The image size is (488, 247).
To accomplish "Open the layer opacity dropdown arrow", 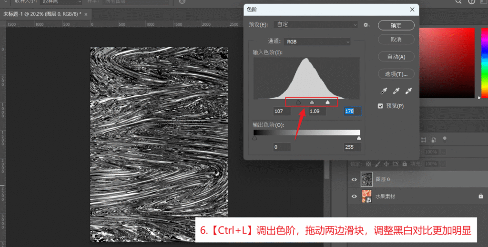I will pos(443,152).
